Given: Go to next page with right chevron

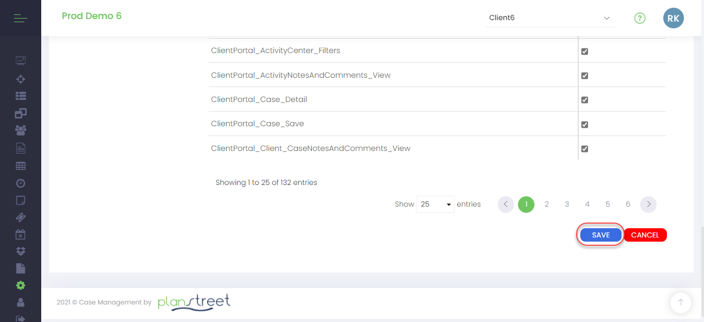Looking at the screenshot, I should click(648, 205).
